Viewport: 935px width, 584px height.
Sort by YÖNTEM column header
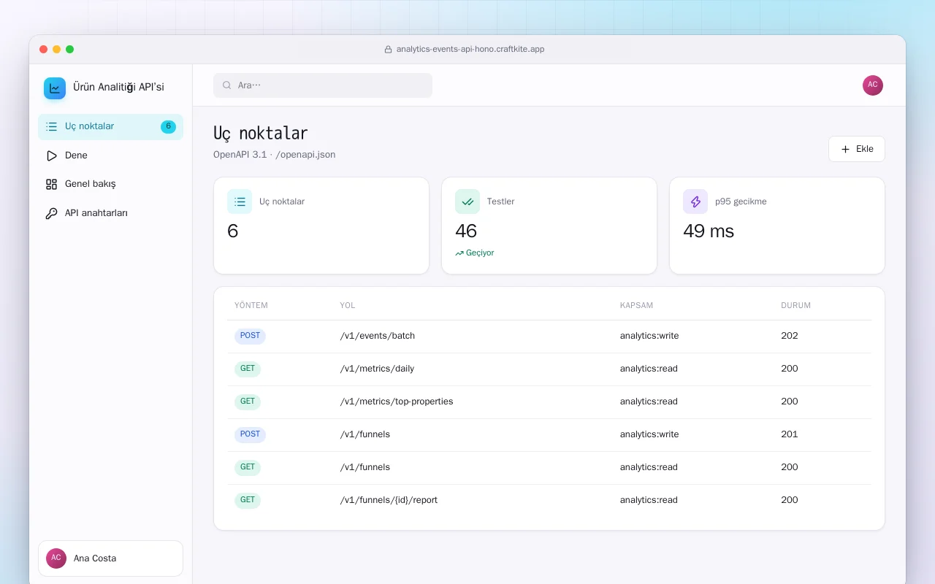point(251,305)
